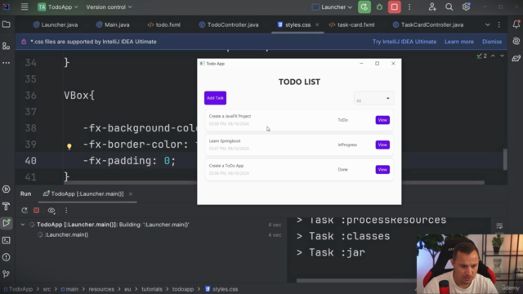
Task: Select the TodoApp Launcher.main run tab
Action: (83, 194)
